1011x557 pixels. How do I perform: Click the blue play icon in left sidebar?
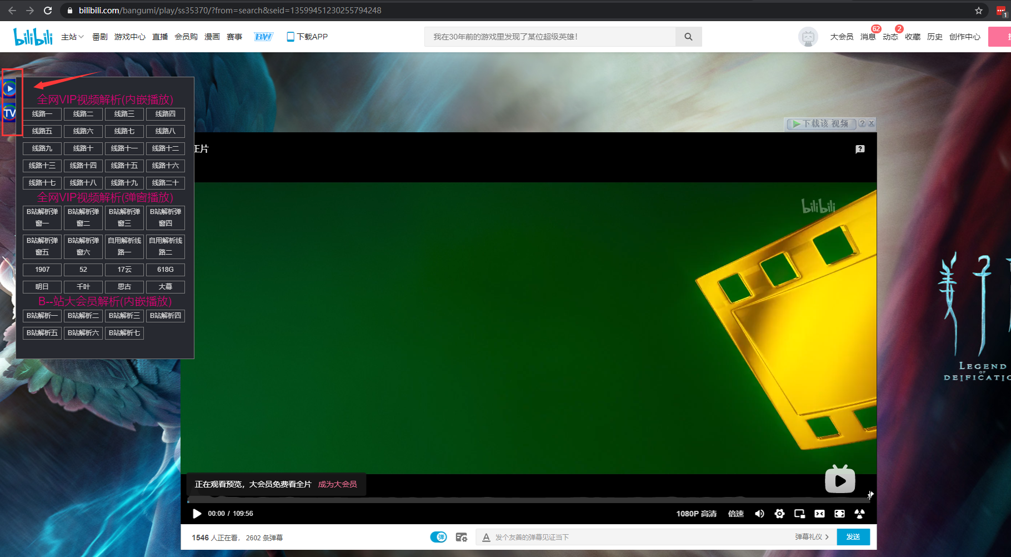click(x=9, y=88)
